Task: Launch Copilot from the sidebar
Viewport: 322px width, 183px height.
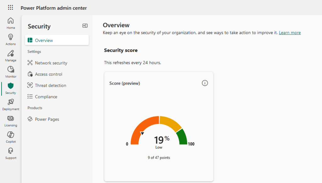Action: pyautogui.click(x=11, y=135)
